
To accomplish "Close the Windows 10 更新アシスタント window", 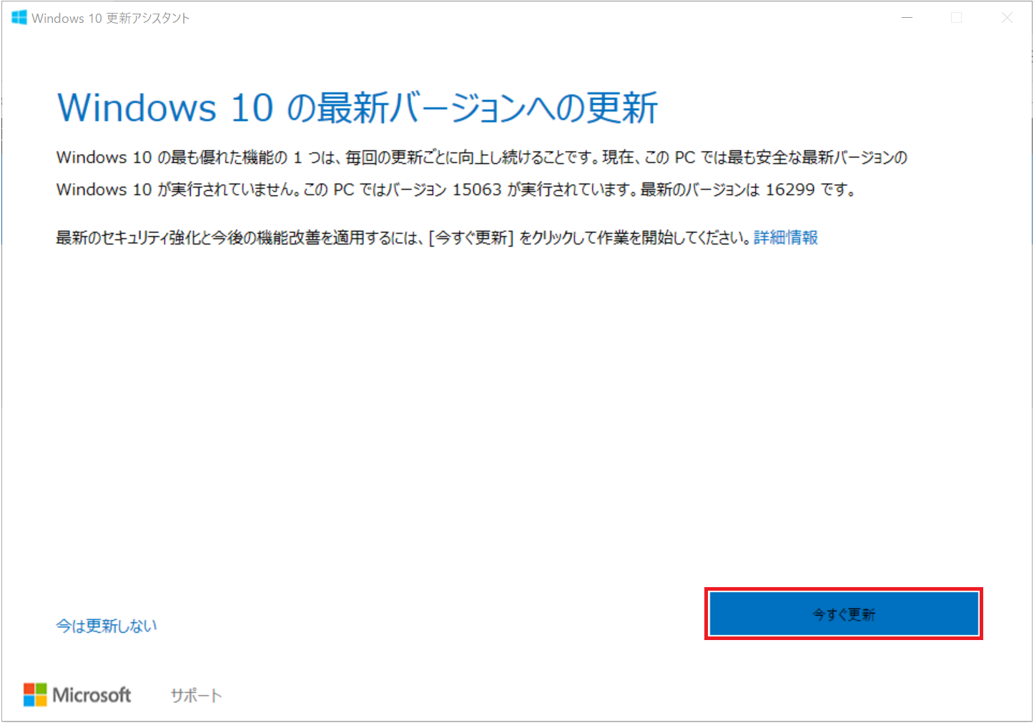I will pos(1007,18).
